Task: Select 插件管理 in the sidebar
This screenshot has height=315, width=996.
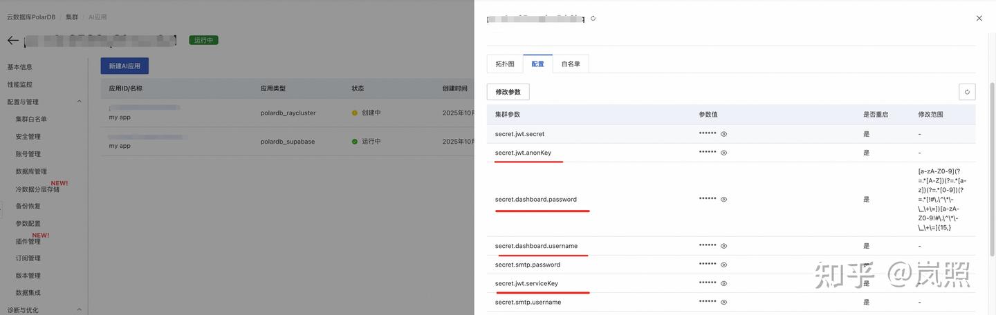Action: tap(28, 241)
